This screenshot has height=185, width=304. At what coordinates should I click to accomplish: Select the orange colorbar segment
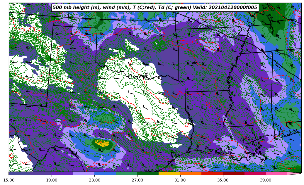pyautogui.click(x=191, y=173)
